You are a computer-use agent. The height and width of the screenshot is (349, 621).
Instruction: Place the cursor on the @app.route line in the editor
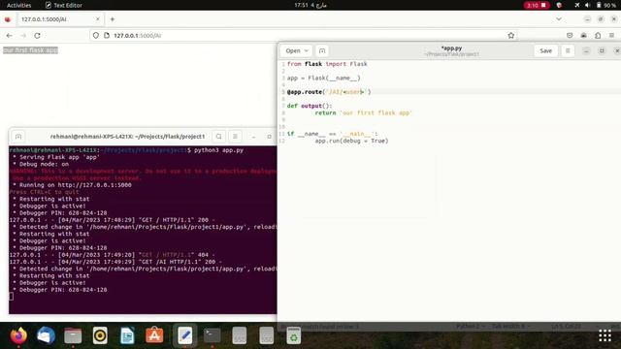(x=329, y=92)
